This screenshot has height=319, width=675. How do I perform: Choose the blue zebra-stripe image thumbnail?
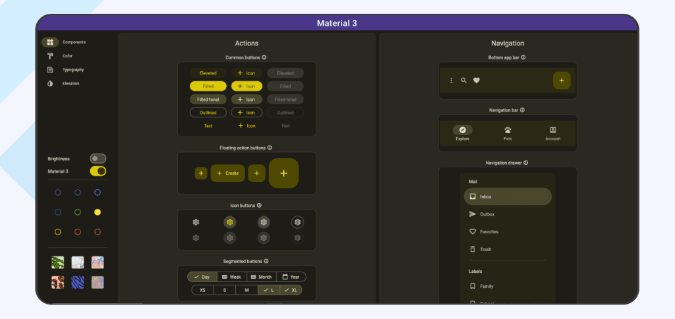(x=78, y=282)
